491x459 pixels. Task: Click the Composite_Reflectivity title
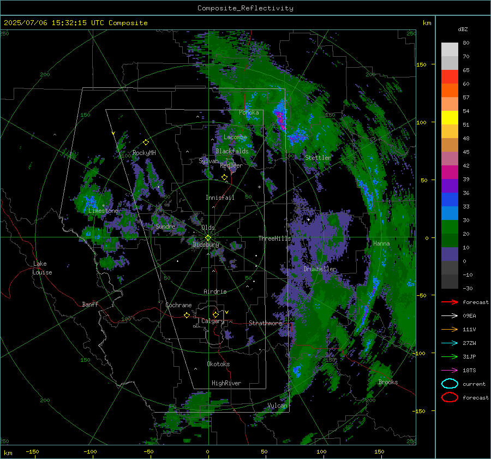(x=245, y=8)
